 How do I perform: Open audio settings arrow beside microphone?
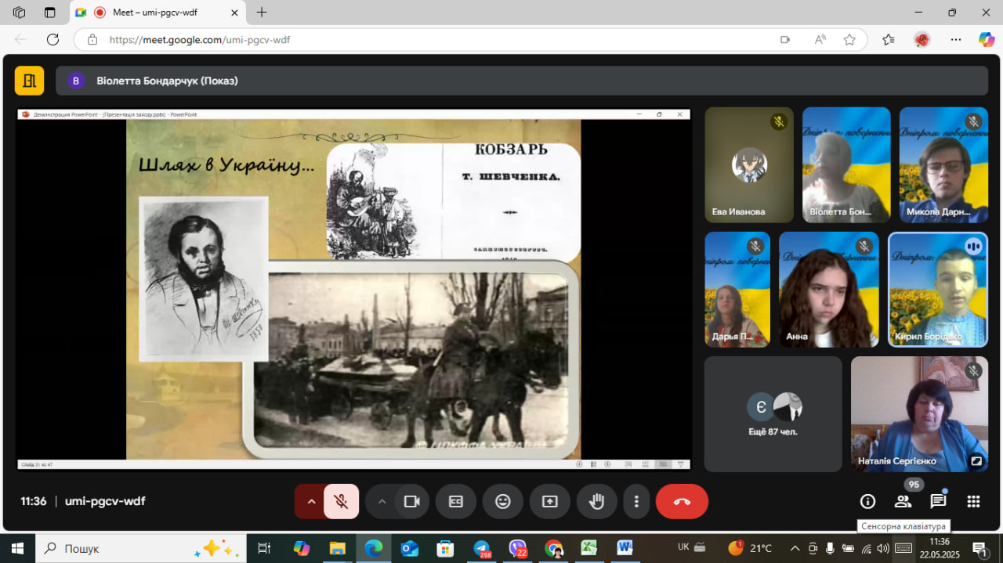[x=310, y=501]
